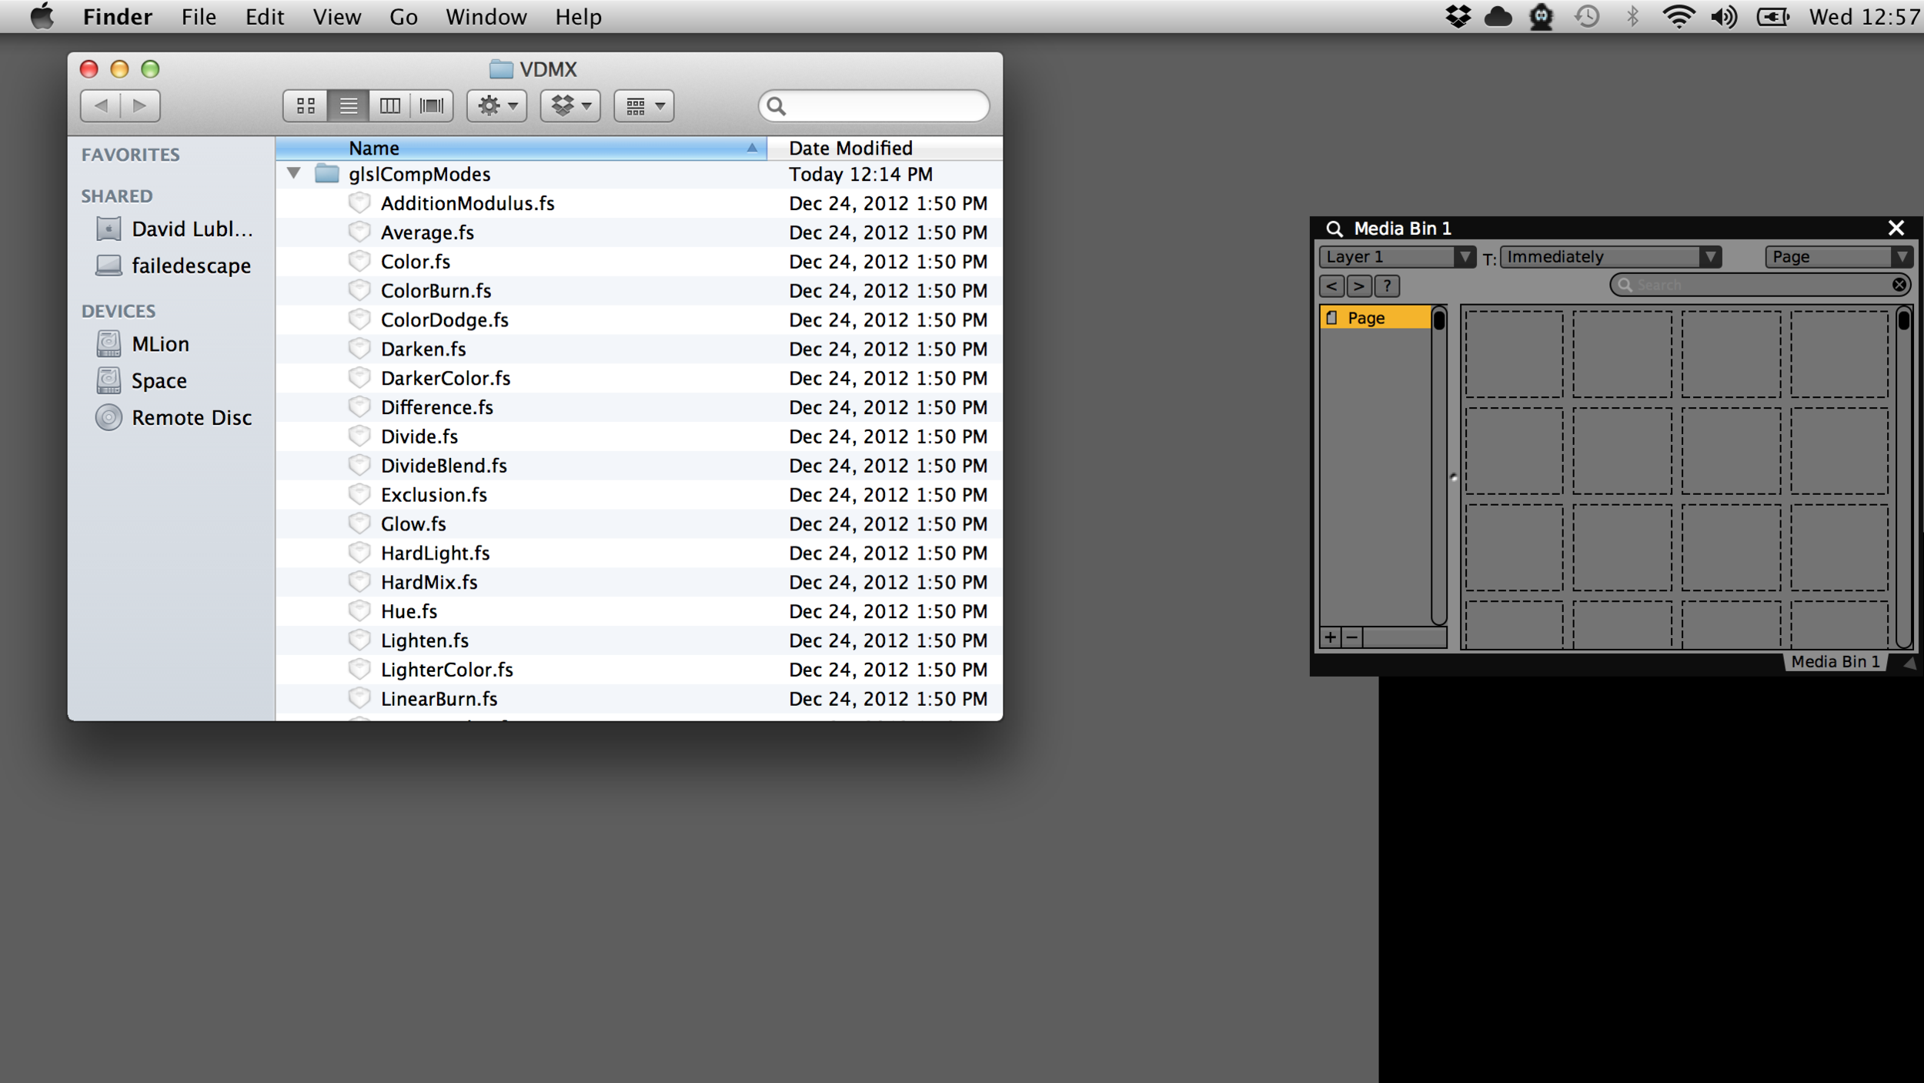Sort files by Date Modified column

pyautogui.click(x=885, y=148)
